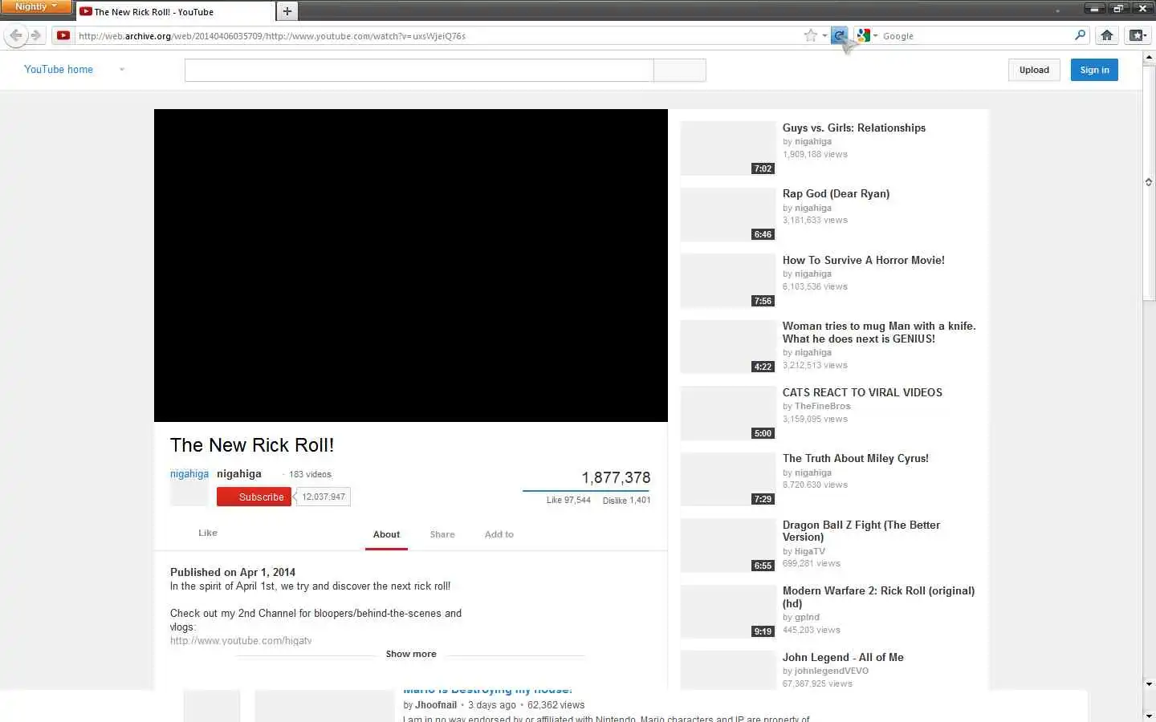Bookmark this page with the star icon
The width and height of the screenshot is (1156, 722).
tap(811, 35)
